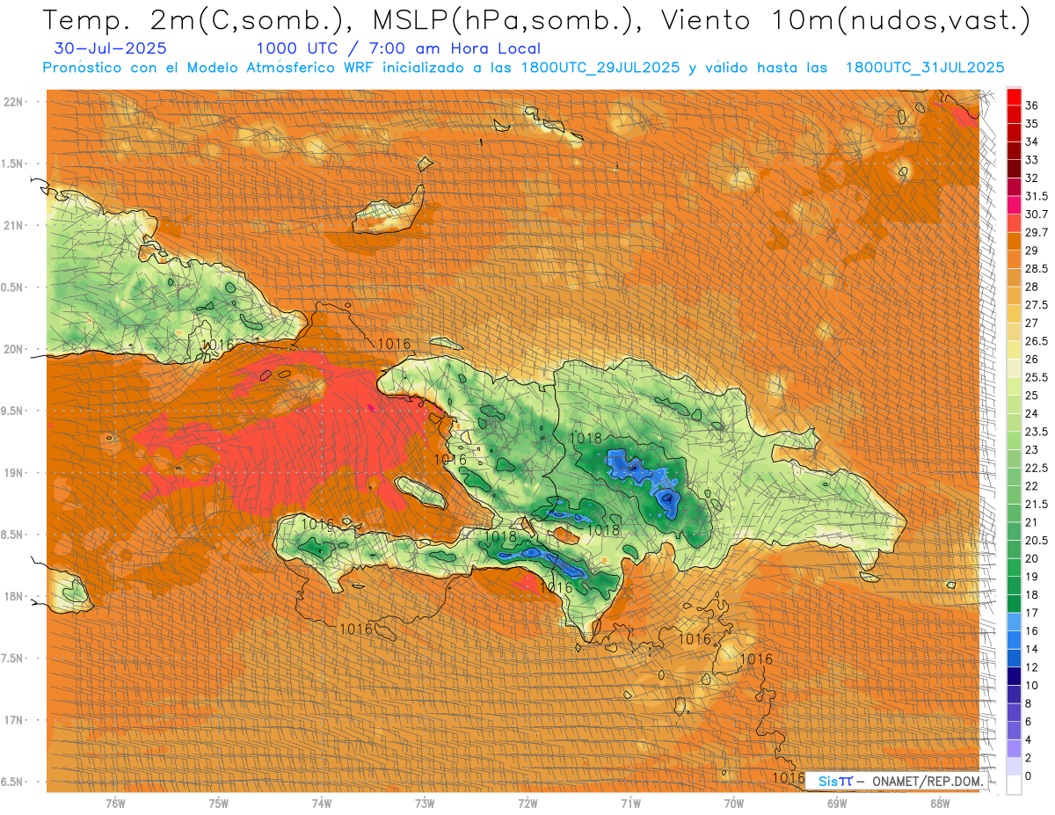Click the '74W' longitude label
Image resolution: width=1055 pixels, height=815 pixels.
[321, 804]
